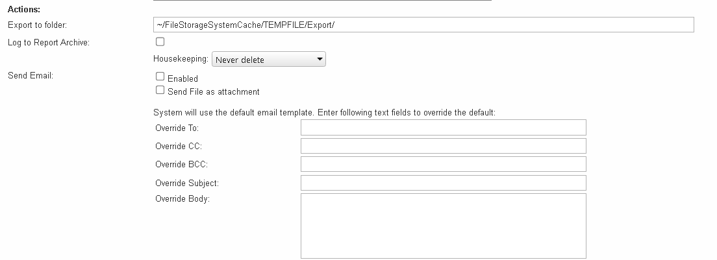Tick the Log to Report Archive checkbox
The height and width of the screenshot is (260, 717).
pyautogui.click(x=160, y=42)
